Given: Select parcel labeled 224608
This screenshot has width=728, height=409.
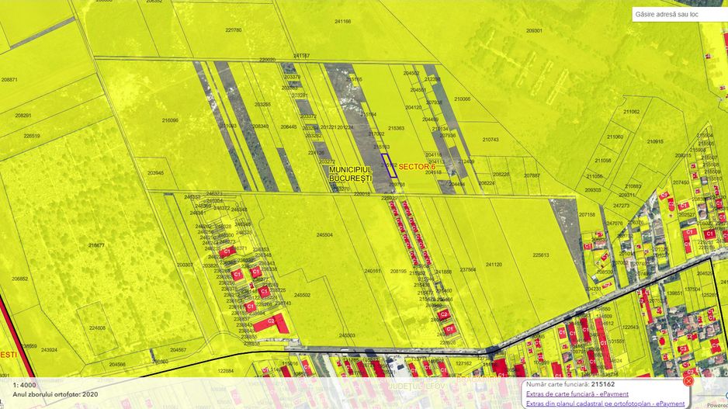Looking at the screenshot, I should [x=98, y=328].
